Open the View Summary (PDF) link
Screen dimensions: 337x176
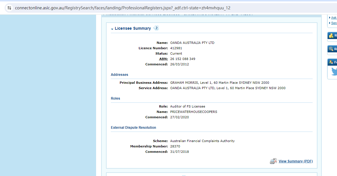(x=296, y=161)
